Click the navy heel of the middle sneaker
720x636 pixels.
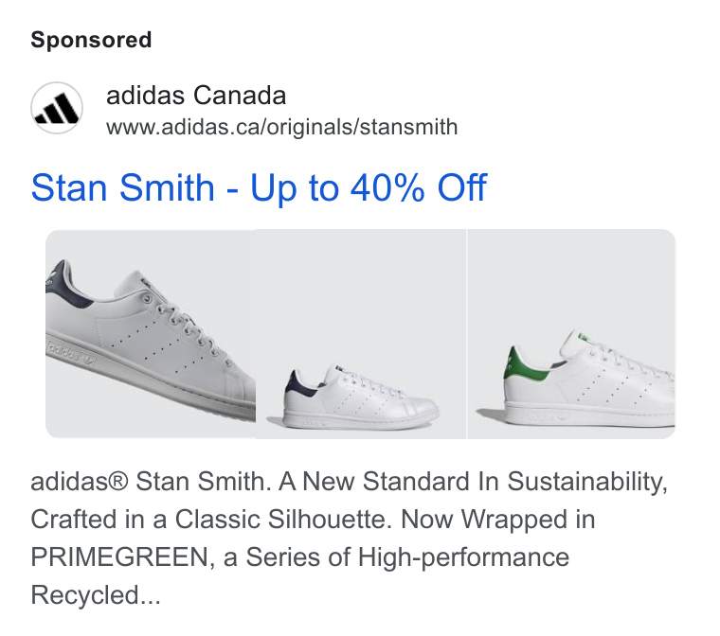(300, 384)
